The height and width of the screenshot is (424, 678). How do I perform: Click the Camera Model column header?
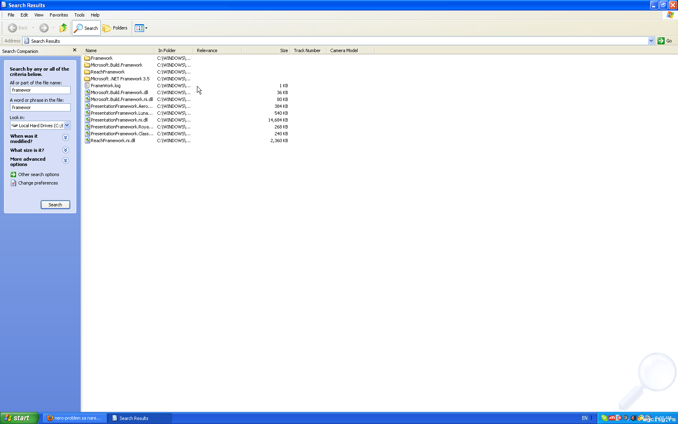click(351, 50)
